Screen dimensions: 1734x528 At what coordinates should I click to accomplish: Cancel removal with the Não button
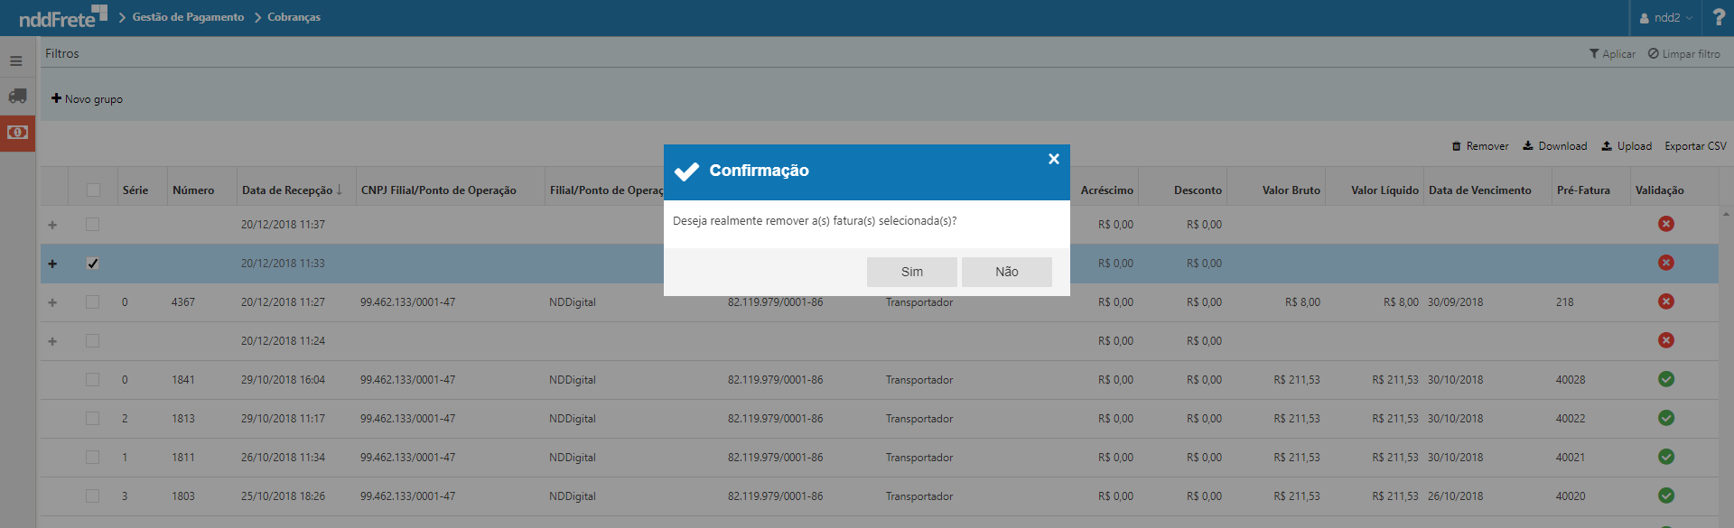(x=1006, y=272)
